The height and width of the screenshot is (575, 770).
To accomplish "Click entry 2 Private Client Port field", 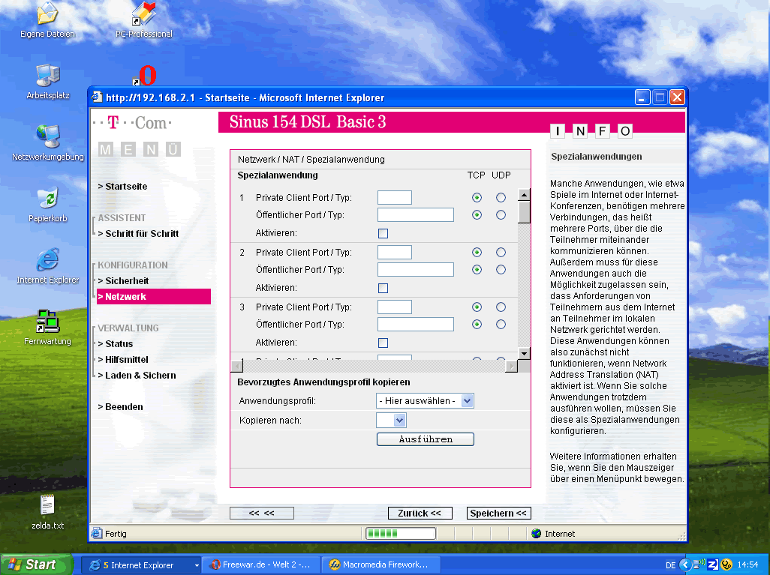I will (x=394, y=252).
